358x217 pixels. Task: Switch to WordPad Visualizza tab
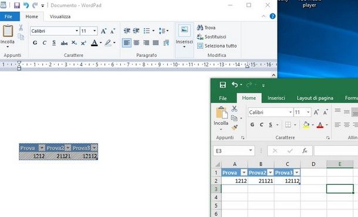coord(60,16)
